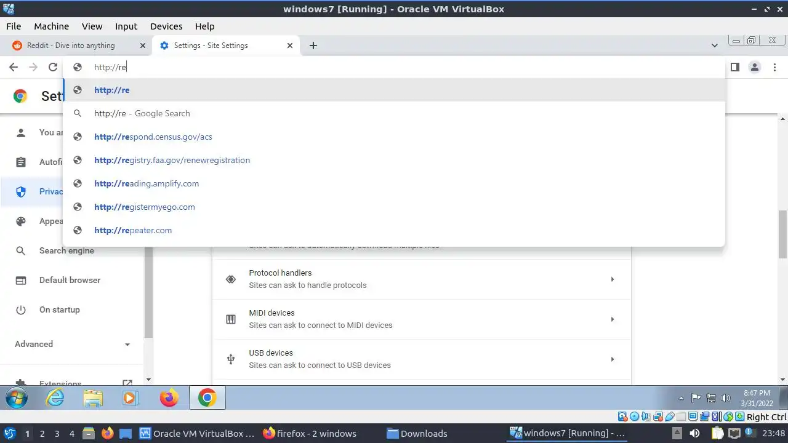788x443 pixels.
Task: Open the VirtualBox Input menu
Action: click(126, 26)
